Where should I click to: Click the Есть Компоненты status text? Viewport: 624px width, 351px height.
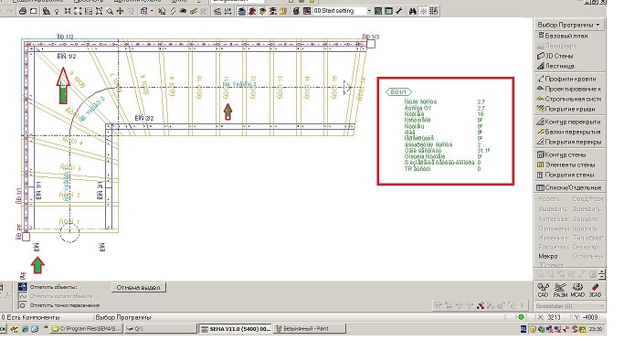click(33, 317)
